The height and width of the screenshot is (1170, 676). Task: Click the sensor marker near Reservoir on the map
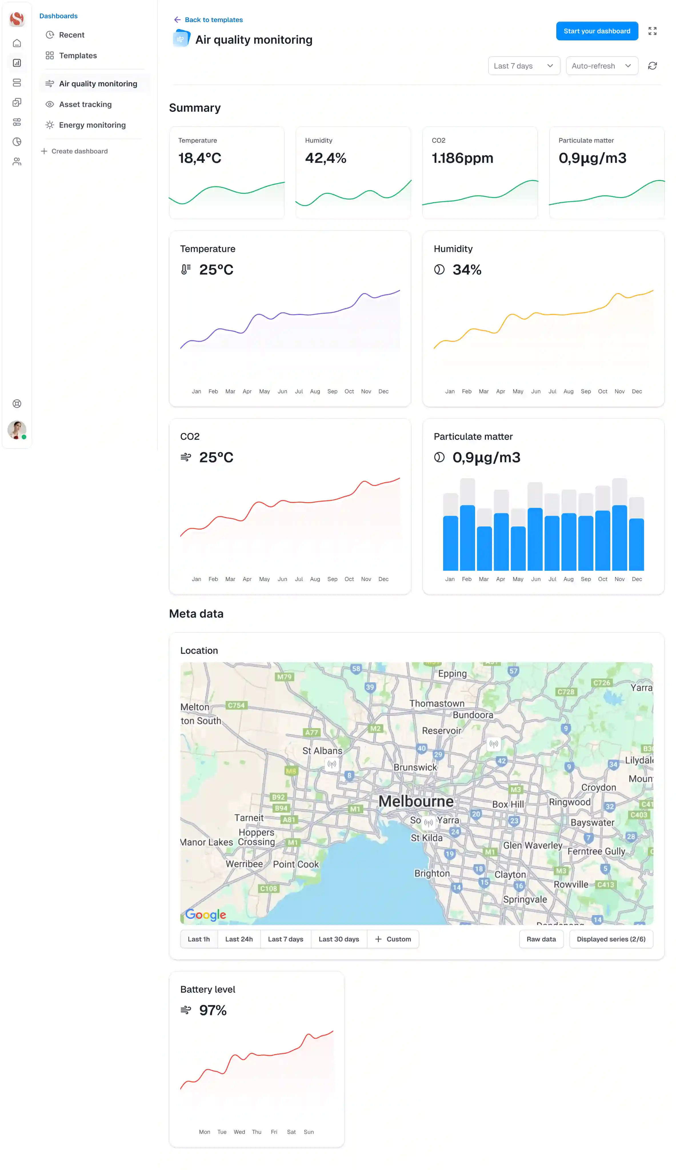(493, 744)
